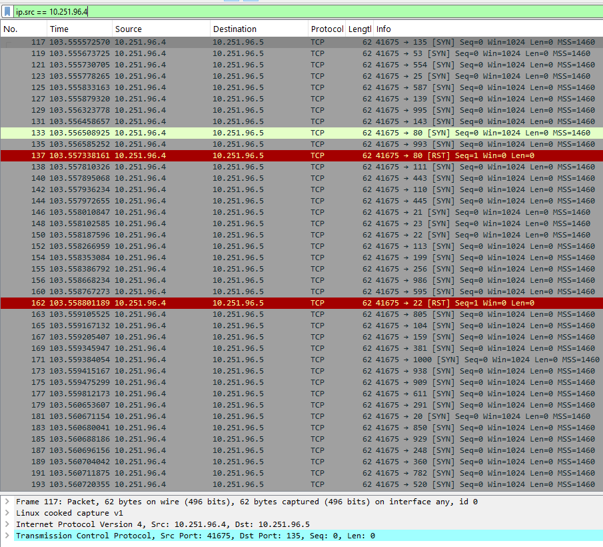
Task: Select packet 154 SYN to port 199
Action: coord(301,257)
